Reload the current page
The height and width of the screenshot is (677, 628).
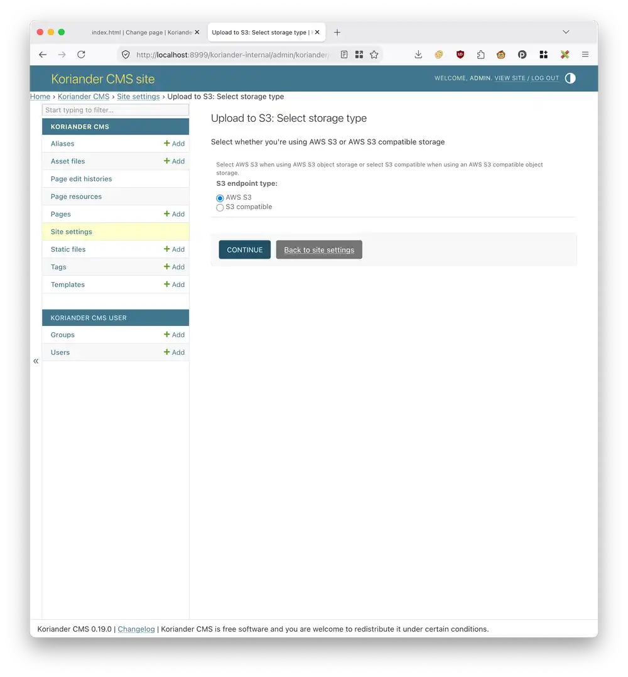tap(81, 55)
